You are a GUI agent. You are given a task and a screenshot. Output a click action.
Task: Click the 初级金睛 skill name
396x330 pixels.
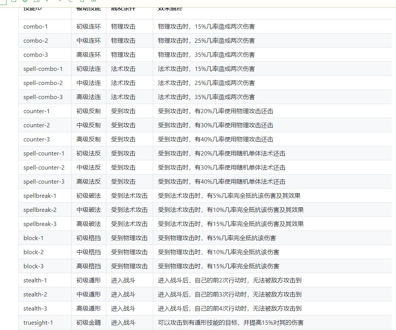pyautogui.click(x=89, y=323)
